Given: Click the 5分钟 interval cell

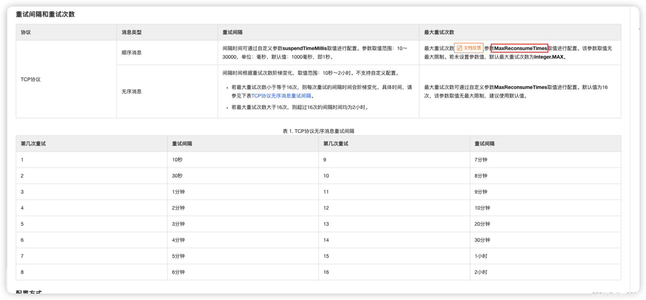Looking at the screenshot, I should coord(243,256).
